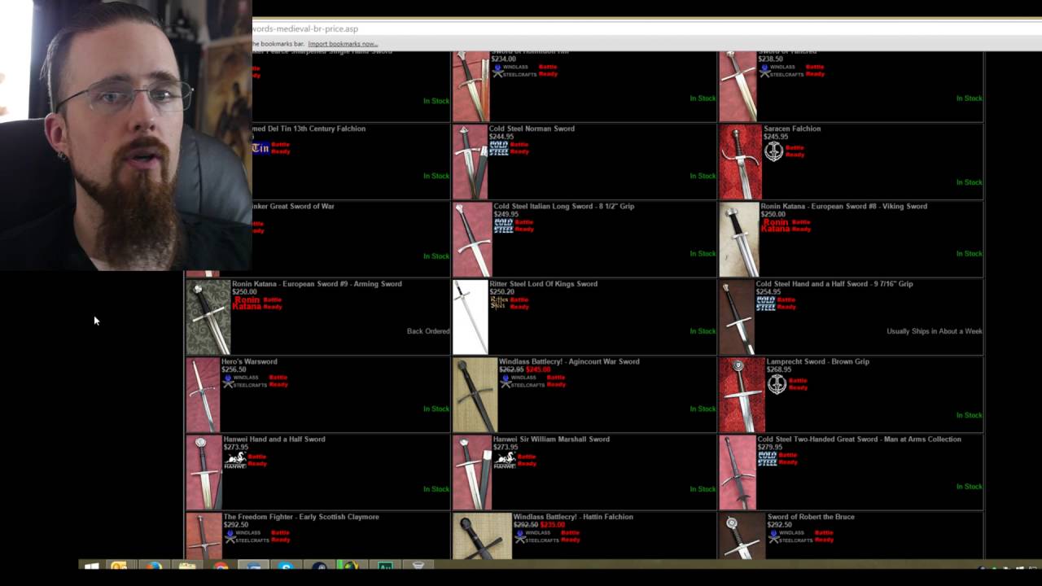Click Cold Steel logo under Italian Long Sword

pos(504,225)
